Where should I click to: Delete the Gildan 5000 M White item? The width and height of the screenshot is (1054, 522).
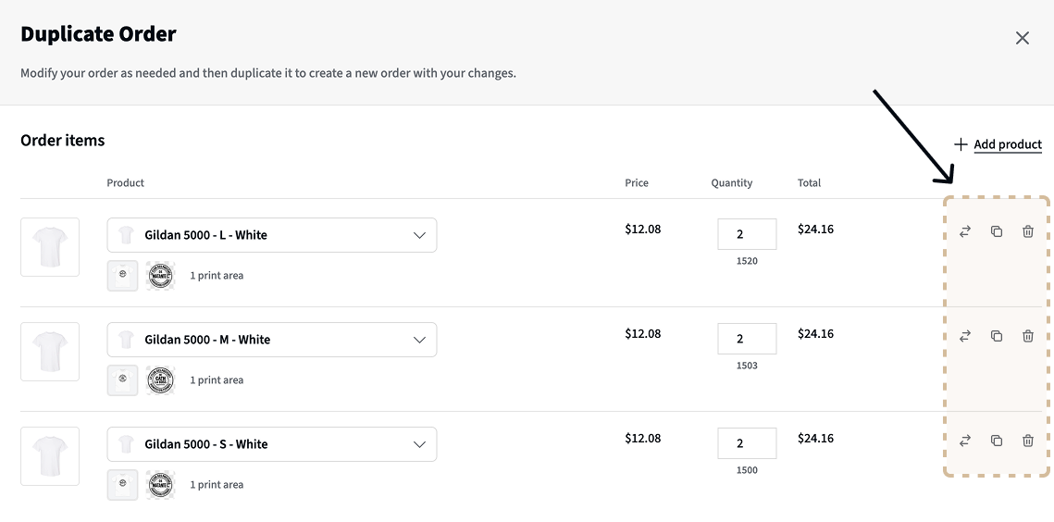(x=1028, y=336)
